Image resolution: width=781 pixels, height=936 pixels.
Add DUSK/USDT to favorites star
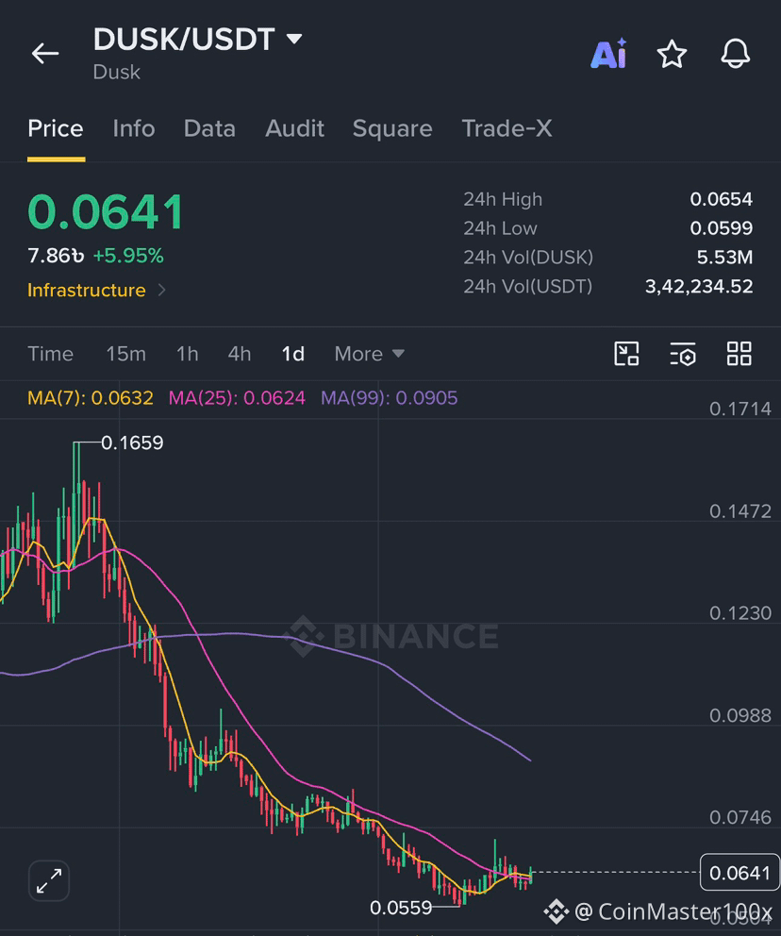click(672, 54)
